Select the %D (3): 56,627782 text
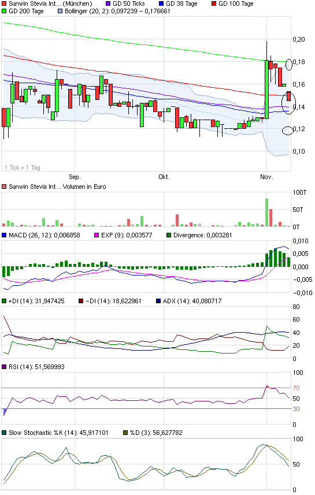This screenshot has height=495, width=315. coord(157,433)
